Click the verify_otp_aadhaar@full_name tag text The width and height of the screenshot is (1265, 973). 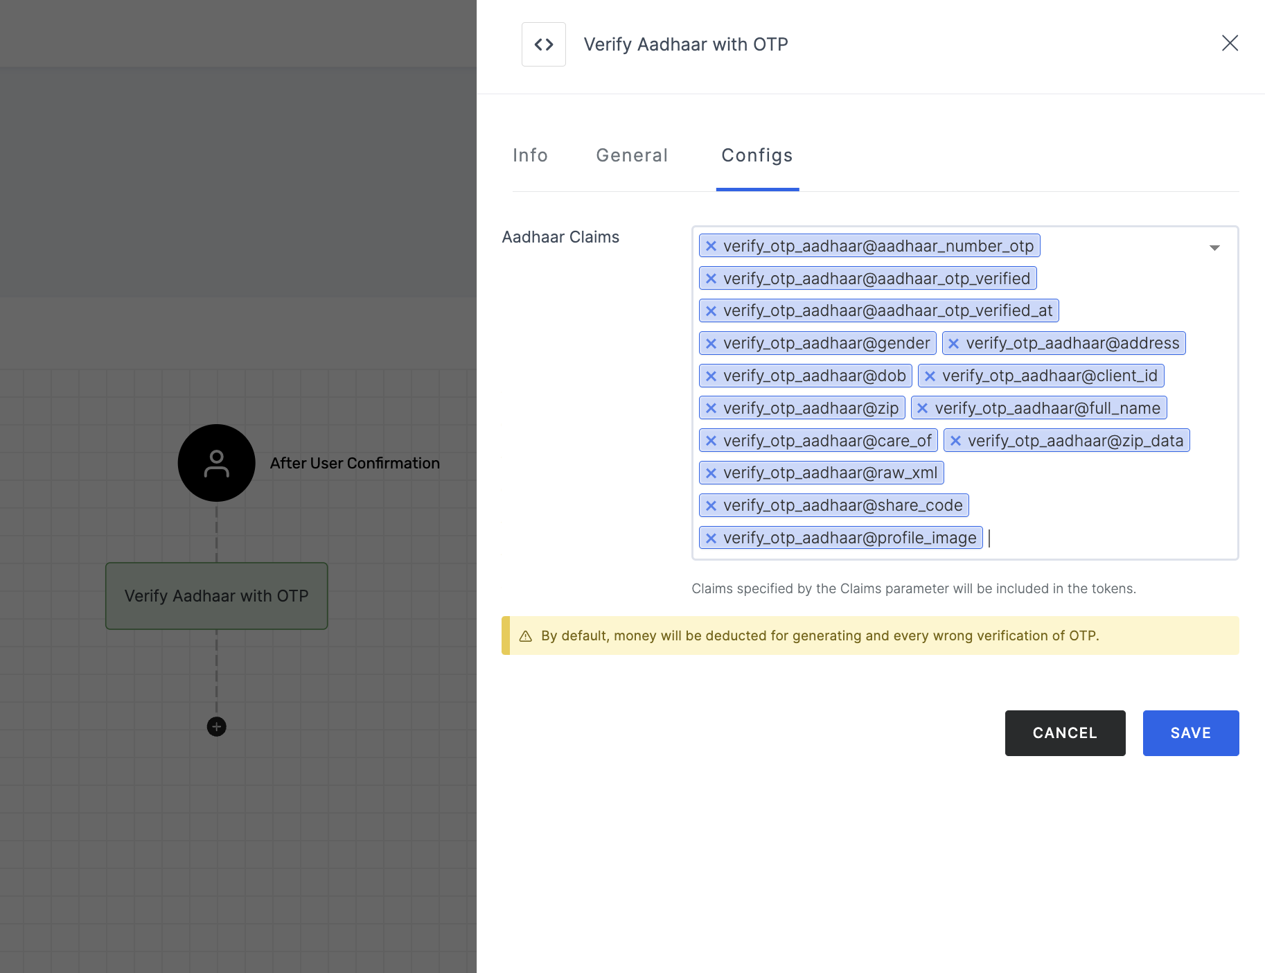[1047, 408]
